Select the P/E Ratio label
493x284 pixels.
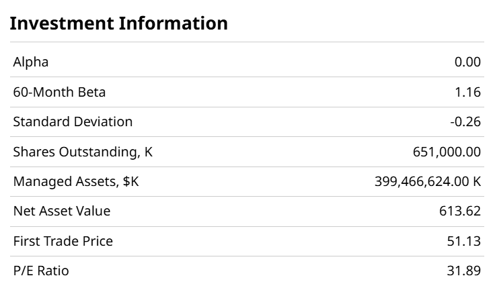coord(41,271)
